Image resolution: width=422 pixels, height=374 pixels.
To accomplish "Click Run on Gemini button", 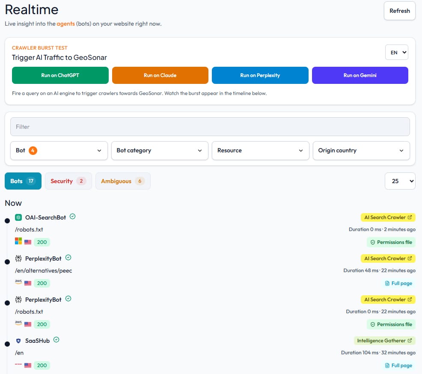I will (x=360, y=75).
